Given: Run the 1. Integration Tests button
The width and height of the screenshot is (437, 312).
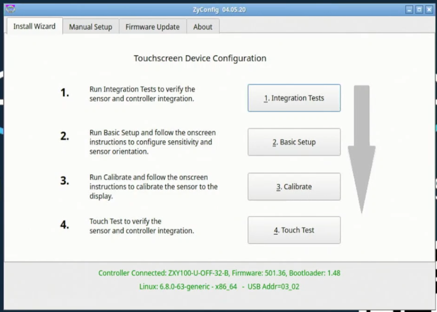Looking at the screenshot, I should click(x=294, y=98).
